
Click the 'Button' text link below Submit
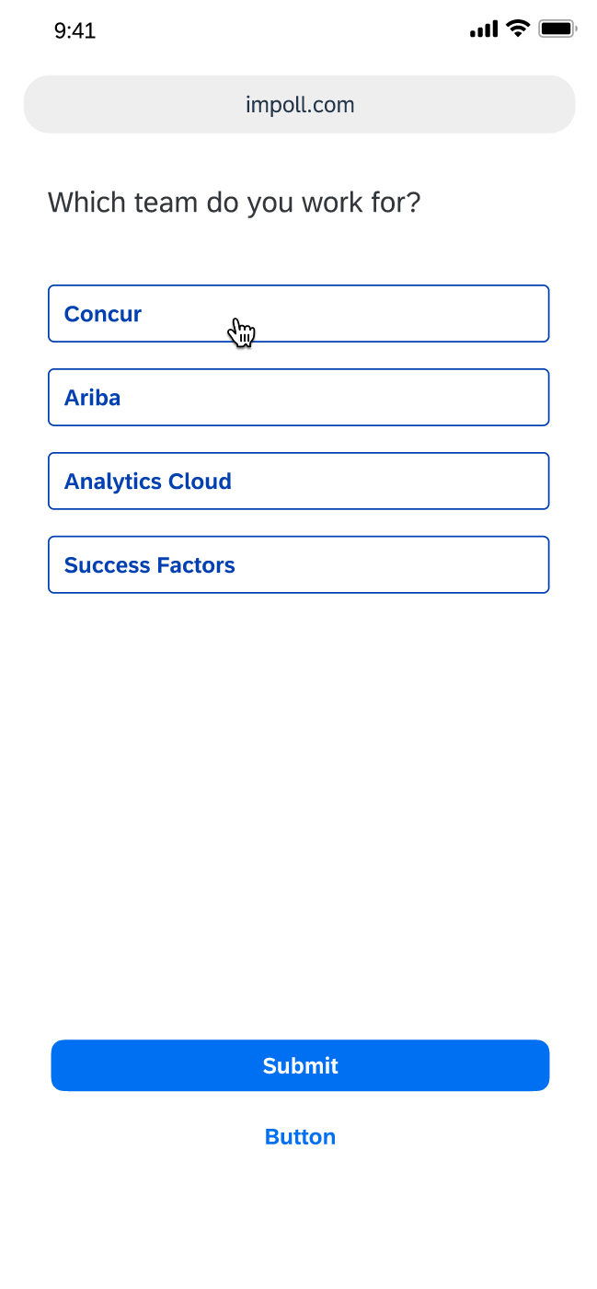coord(300,1137)
